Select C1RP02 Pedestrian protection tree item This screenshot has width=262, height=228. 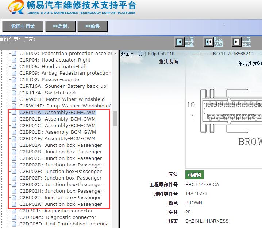[66, 54]
